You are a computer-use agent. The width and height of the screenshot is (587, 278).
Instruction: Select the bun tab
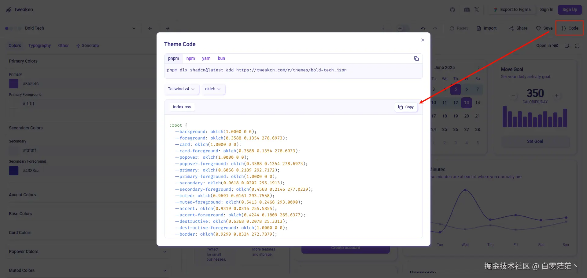pos(221,59)
